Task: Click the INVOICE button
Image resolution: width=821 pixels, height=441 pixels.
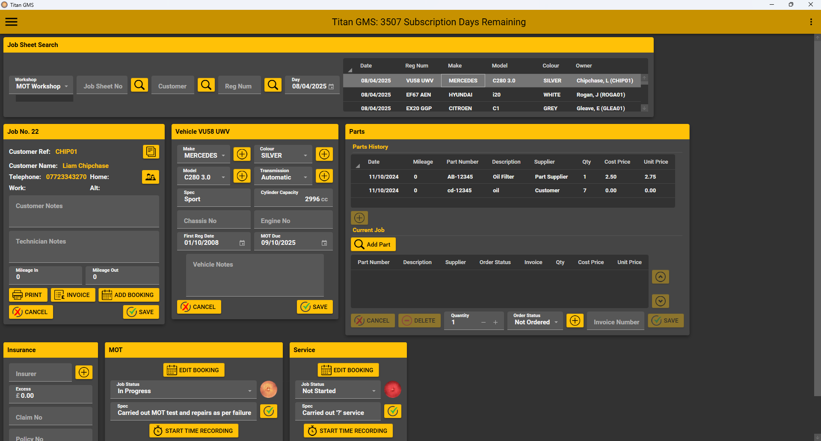Action: pyautogui.click(x=73, y=295)
